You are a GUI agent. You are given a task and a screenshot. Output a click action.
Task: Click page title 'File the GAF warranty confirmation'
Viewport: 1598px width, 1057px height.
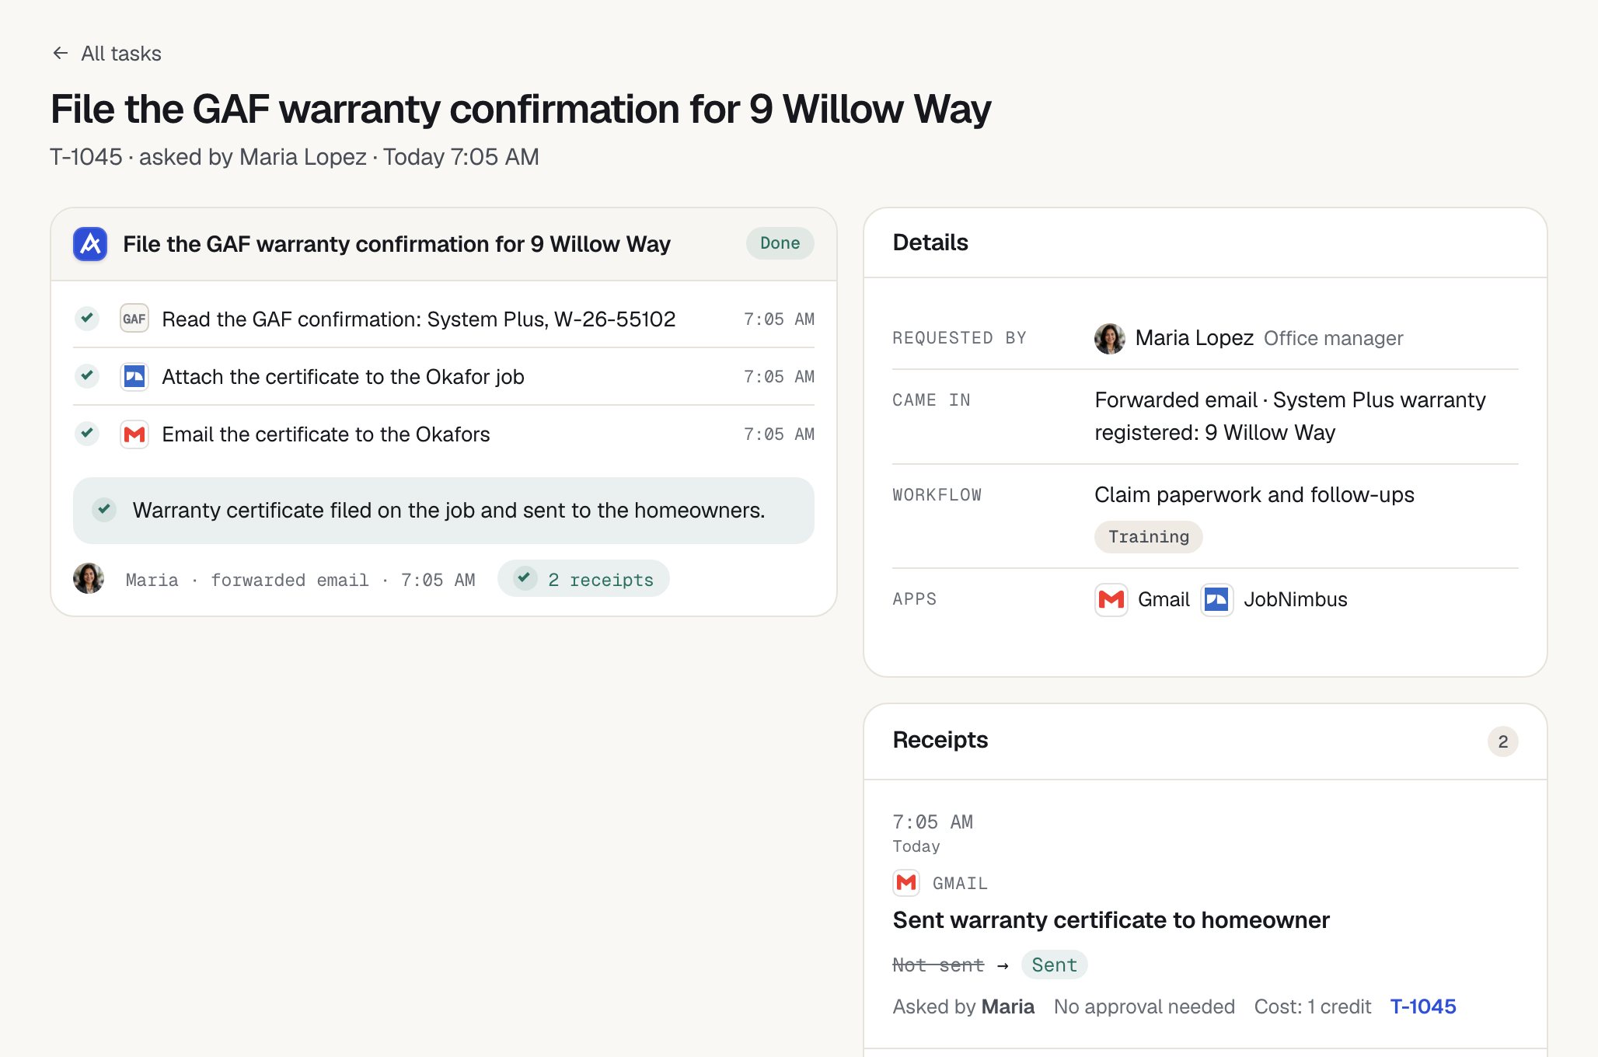click(521, 109)
